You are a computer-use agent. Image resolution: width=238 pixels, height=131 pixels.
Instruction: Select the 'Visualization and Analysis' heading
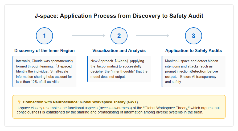[x=119, y=50]
